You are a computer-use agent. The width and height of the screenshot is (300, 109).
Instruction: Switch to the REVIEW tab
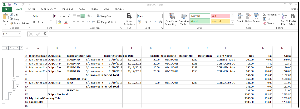[x=94, y=9]
